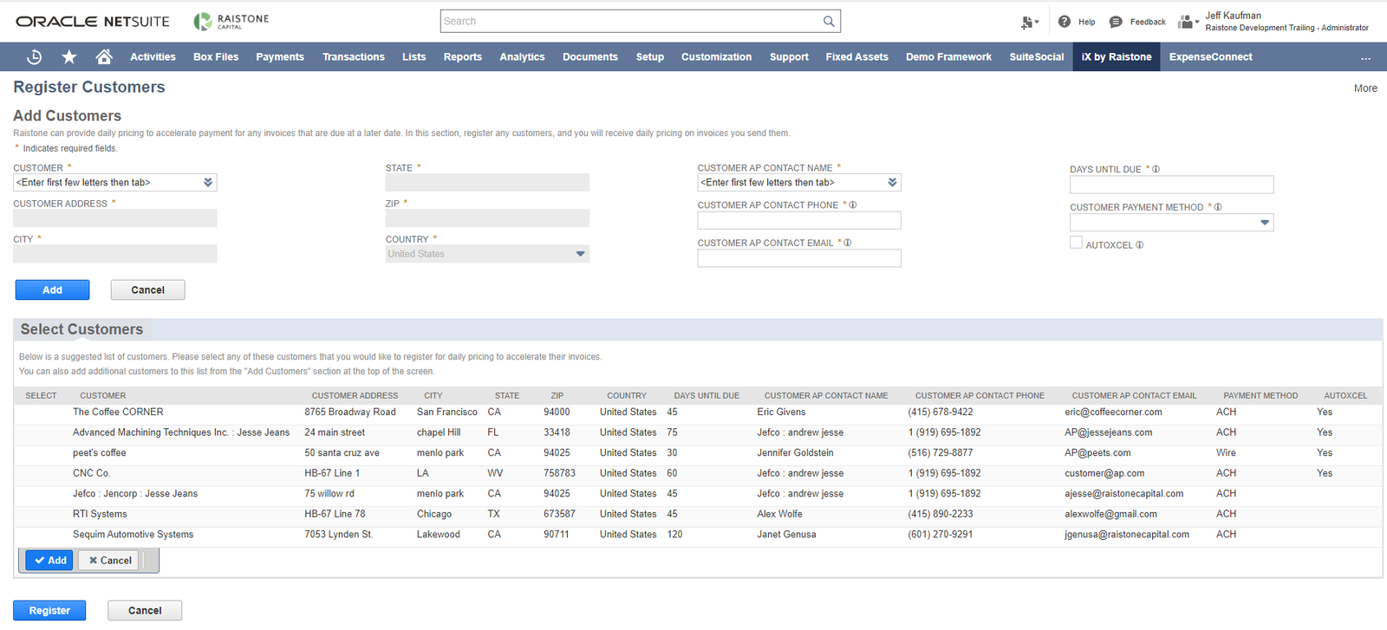Image resolution: width=1387 pixels, height=630 pixels.
Task: Open the Payments menu
Action: pos(280,57)
